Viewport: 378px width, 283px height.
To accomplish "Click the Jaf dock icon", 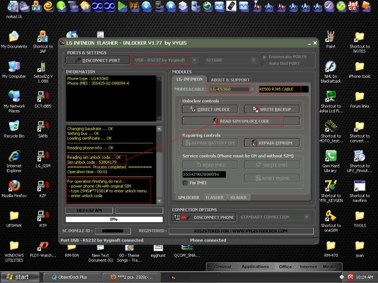I will 353,6.
